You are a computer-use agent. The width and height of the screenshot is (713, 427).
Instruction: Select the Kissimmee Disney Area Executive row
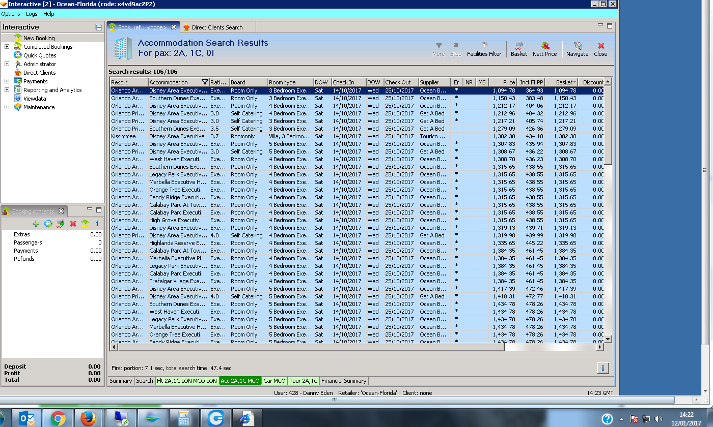point(357,136)
